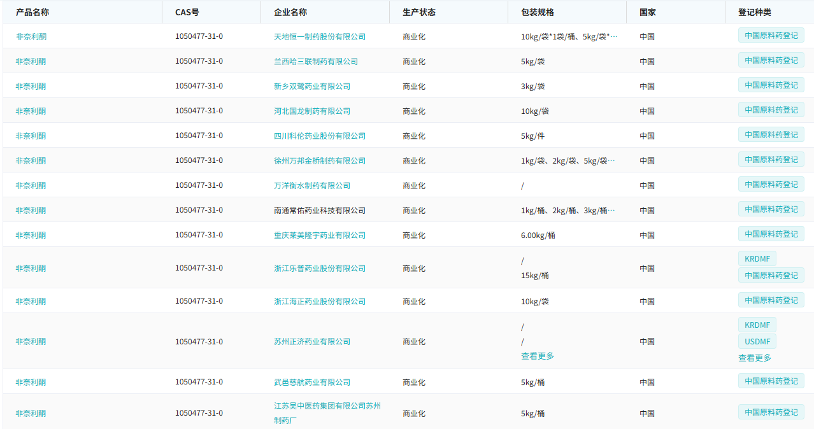The image size is (814, 429).
Task: Click 新乡双鹭药业有限公司 company name
Action: [312, 86]
